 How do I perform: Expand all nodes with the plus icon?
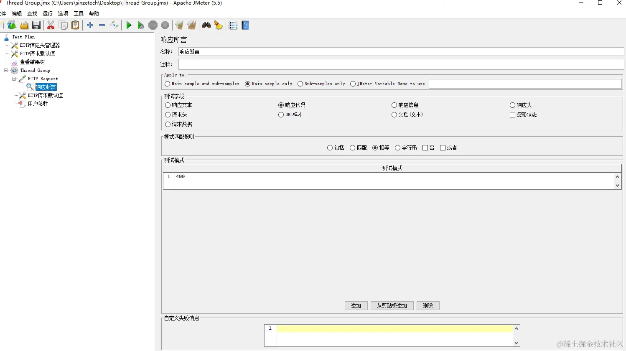click(x=90, y=25)
